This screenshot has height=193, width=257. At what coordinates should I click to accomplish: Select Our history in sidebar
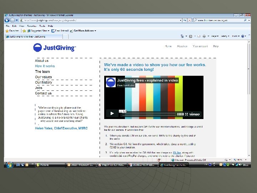click(44, 83)
